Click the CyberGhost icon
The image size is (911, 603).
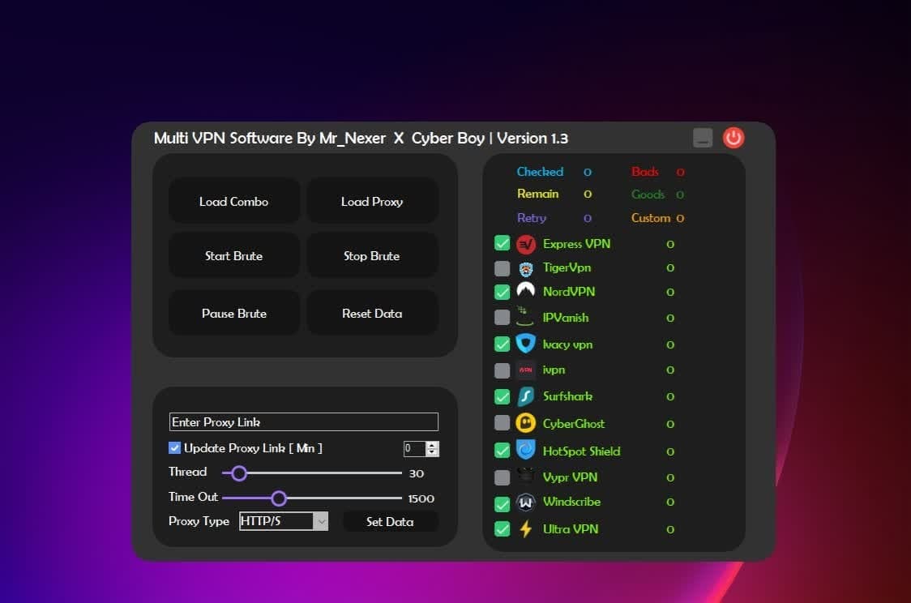(525, 422)
